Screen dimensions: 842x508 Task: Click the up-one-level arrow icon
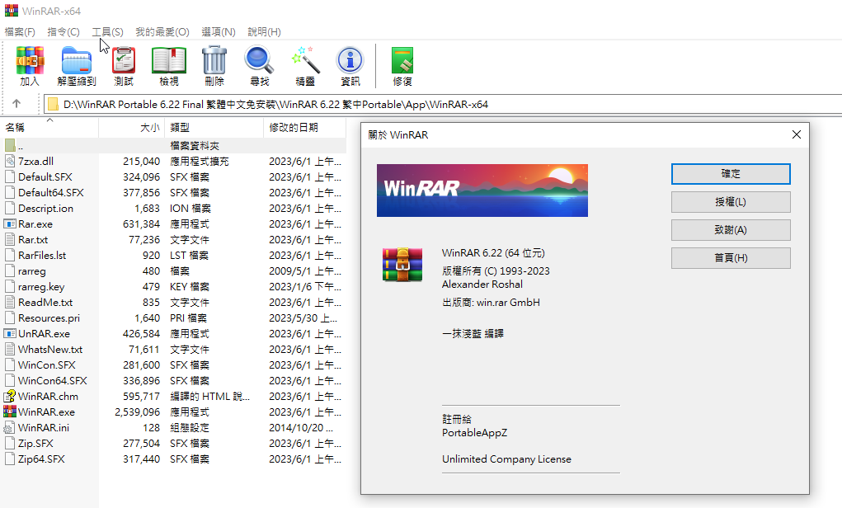(x=17, y=104)
